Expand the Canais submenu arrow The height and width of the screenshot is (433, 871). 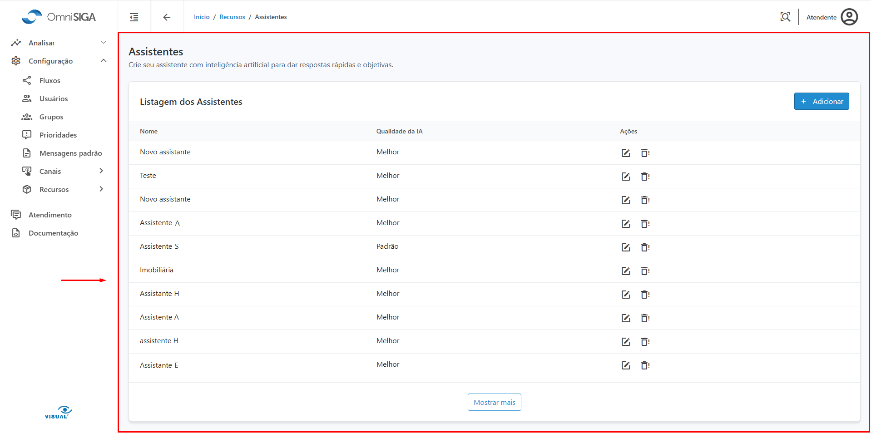click(x=101, y=171)
